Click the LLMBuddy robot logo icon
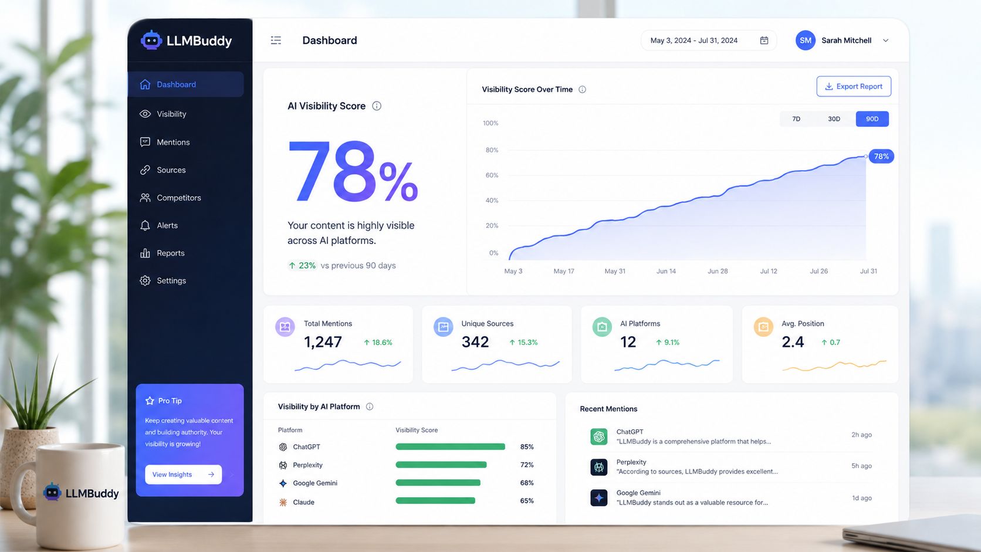Image resolution: width=981 pixels, height=552 pixels. pyautogui.click(x=151, y=40)
